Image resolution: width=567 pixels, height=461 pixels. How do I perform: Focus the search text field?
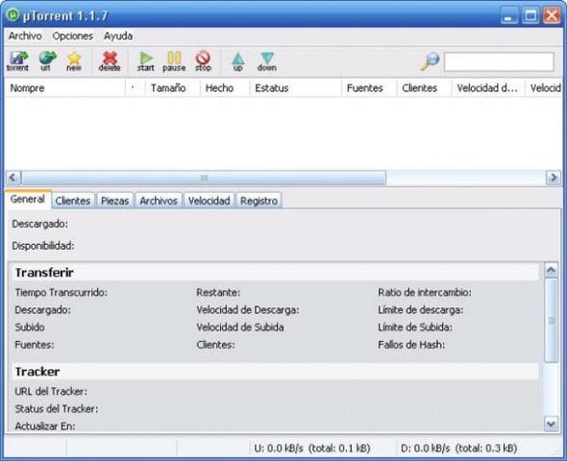coord(499,61)
